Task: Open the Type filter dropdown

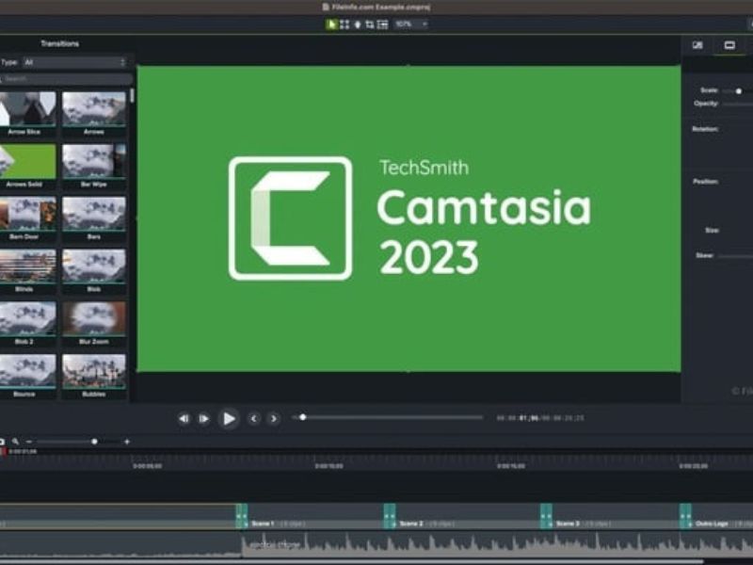Action: (75, 62)
